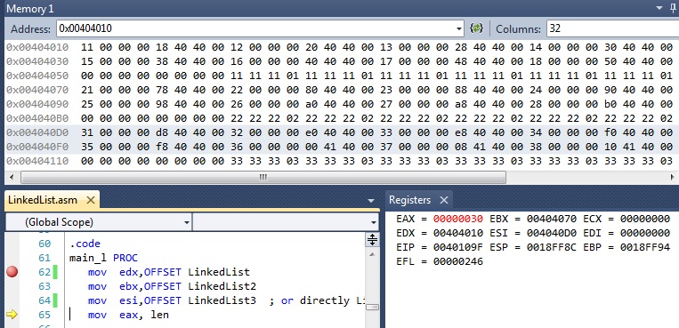679x328 pixels.
Task: Click the Memory 1 title bar
Action: tap(329, 8)
